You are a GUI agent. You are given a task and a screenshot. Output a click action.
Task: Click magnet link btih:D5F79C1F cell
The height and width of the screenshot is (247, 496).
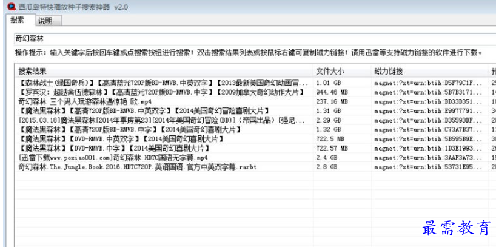tap(429, 83)
